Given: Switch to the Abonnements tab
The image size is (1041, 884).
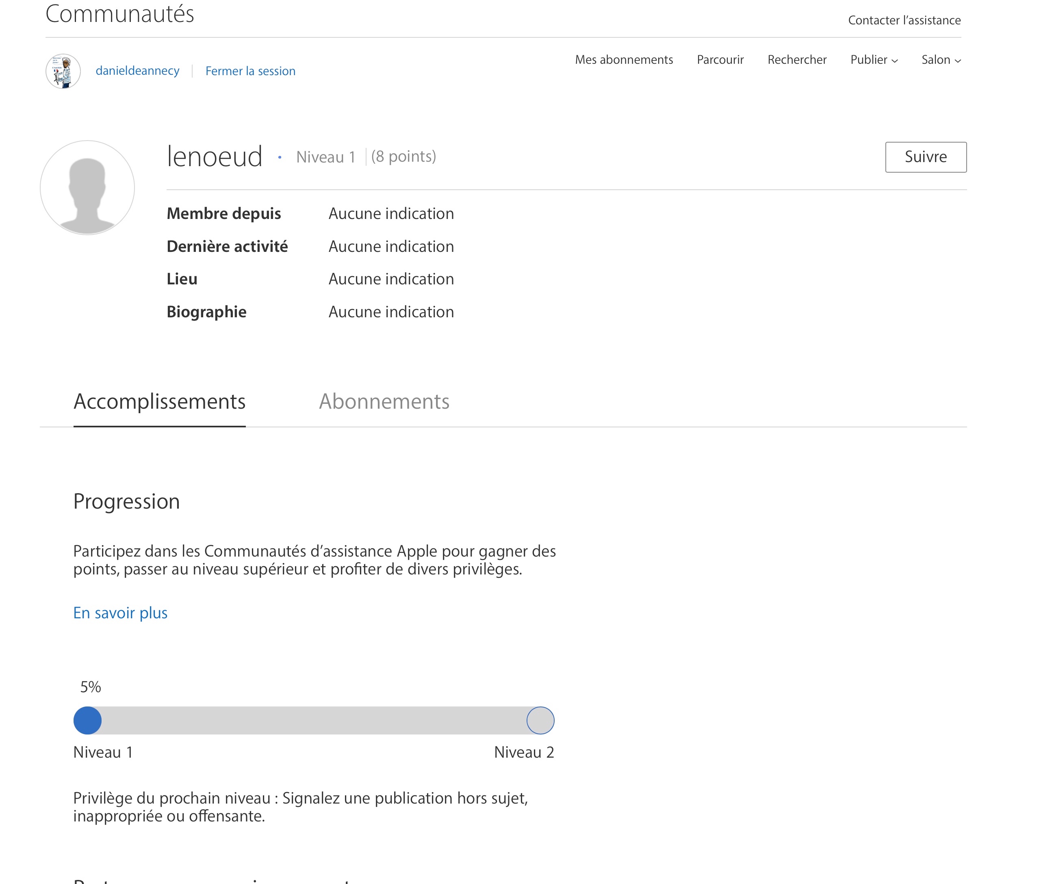Looking at the screenshot, I should 384,401.
